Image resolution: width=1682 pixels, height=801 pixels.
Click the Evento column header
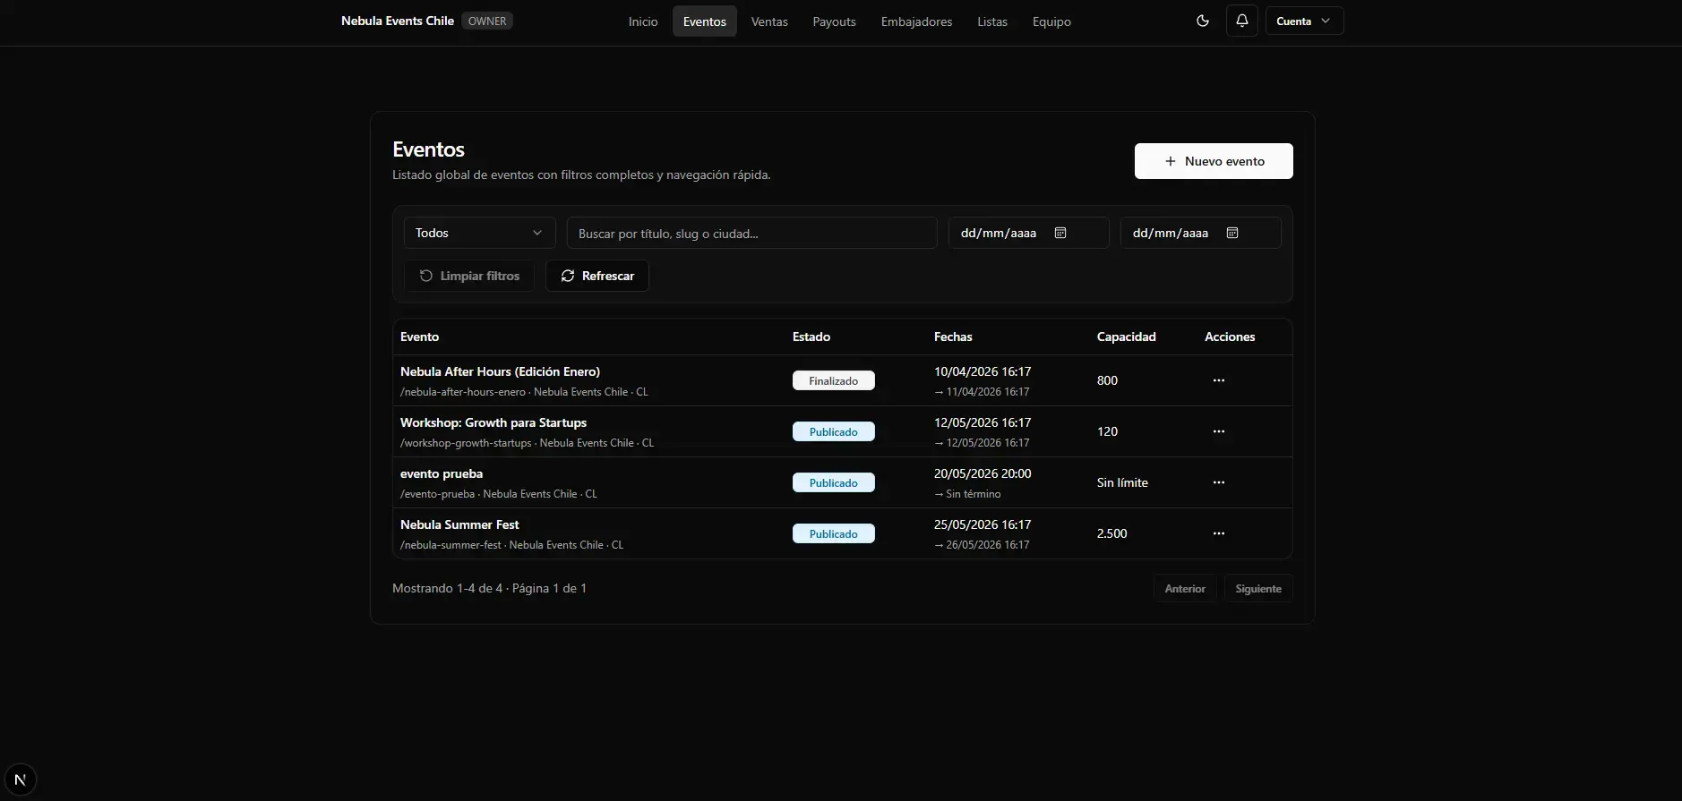tap(419, 337)
